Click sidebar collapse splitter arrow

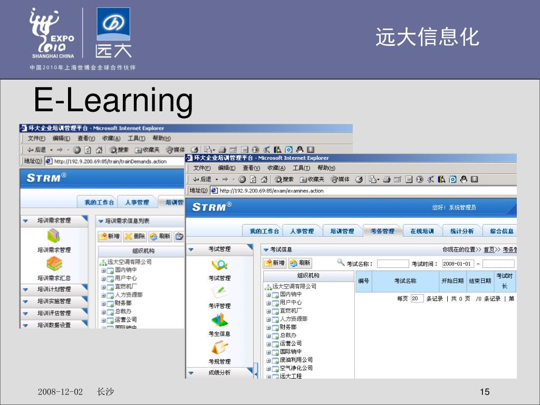[x=256, y=373]
